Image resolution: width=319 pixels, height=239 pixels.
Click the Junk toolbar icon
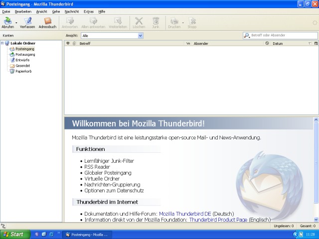pyautogui.click(x=156, y=22)
